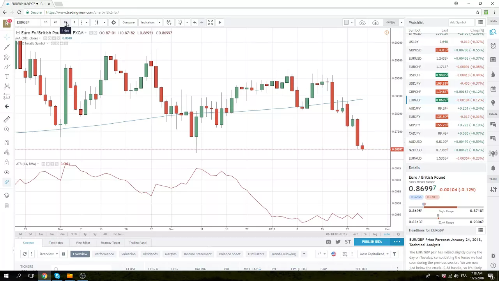Open the screener filter funnel icon
499x281 pixels.
pyautogui.click(x=394, y=254)
